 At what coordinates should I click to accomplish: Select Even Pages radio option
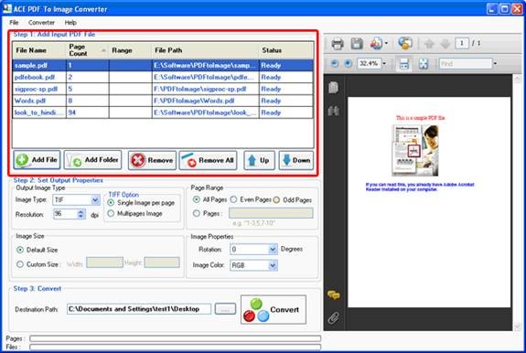(233, 199)
